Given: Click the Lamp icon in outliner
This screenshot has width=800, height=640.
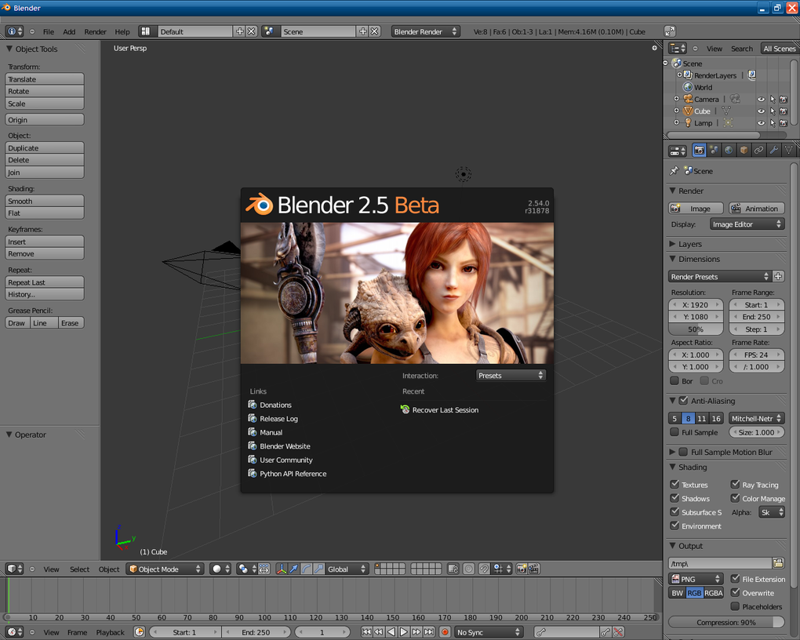Looking at the screenshot, I should pos(688,123).
